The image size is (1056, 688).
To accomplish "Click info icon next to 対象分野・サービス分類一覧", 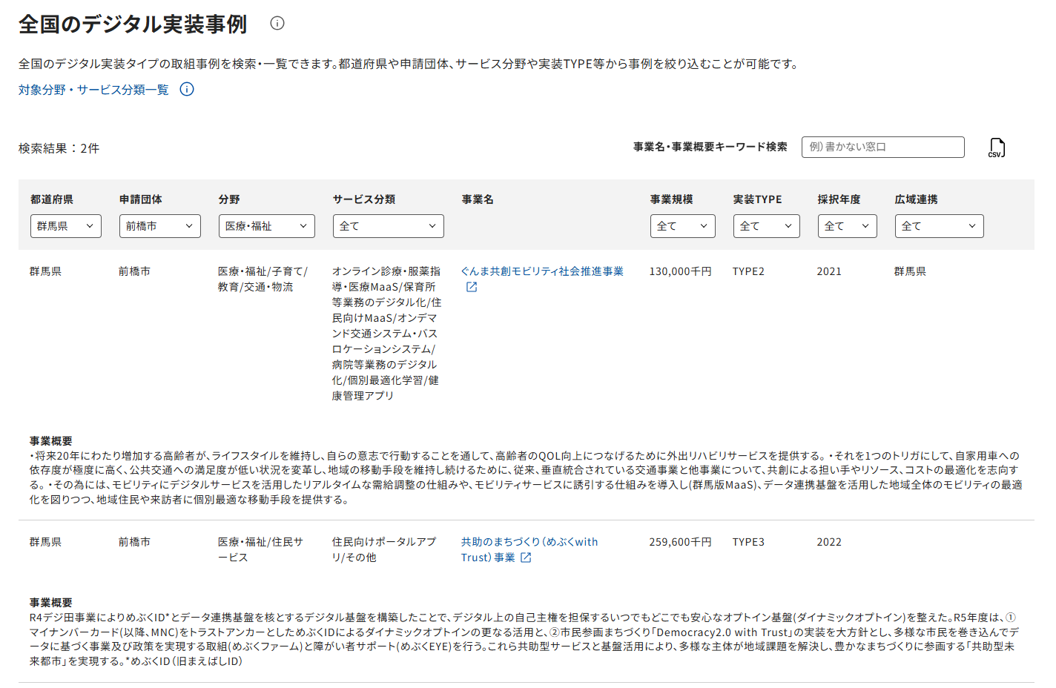I will tap(187, 90).
